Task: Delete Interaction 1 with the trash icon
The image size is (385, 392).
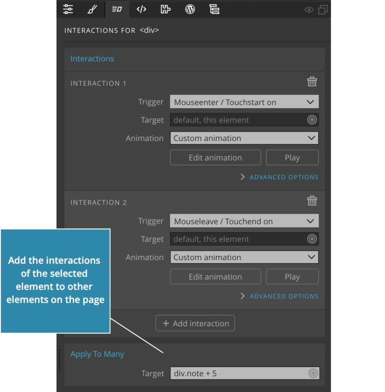Action: pyautogui.click(x=312, y=82)
